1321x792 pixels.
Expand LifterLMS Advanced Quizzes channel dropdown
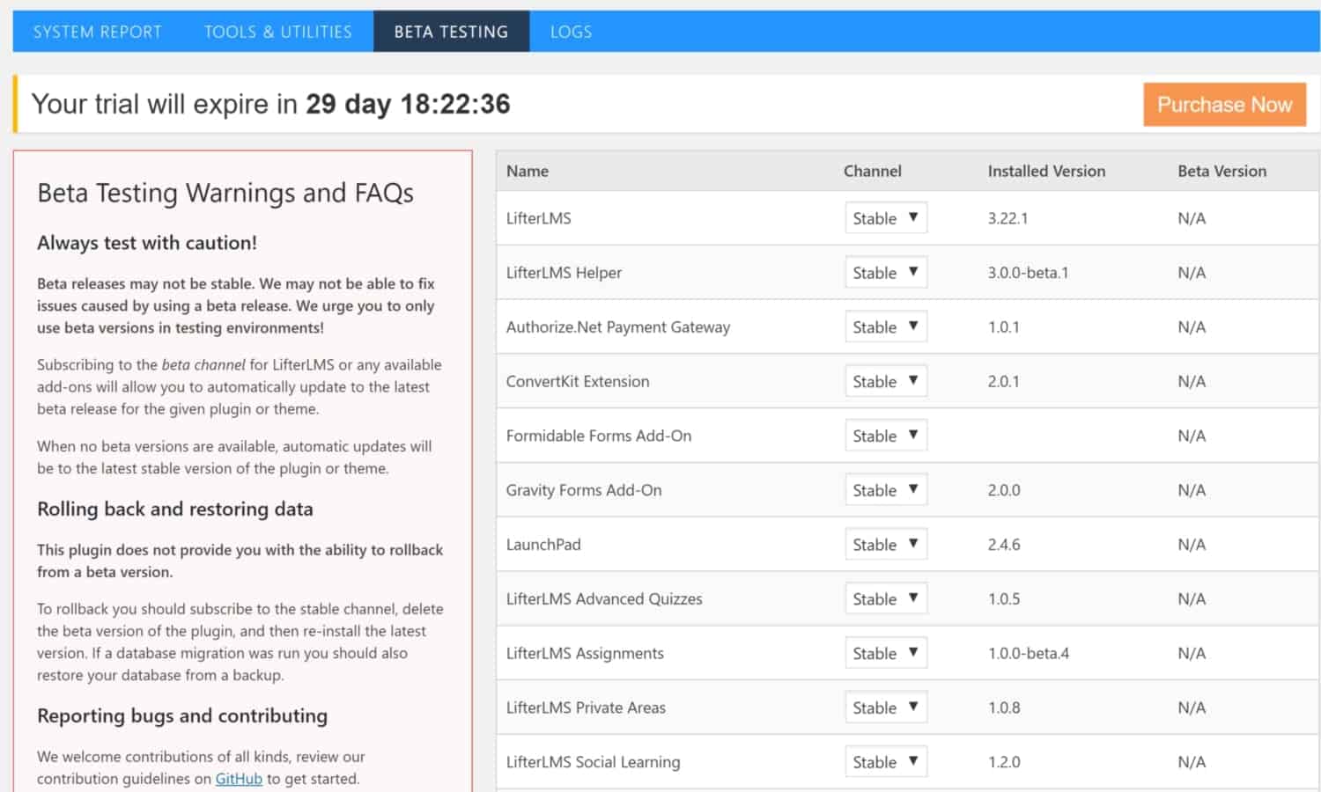[x=886, y=599]
